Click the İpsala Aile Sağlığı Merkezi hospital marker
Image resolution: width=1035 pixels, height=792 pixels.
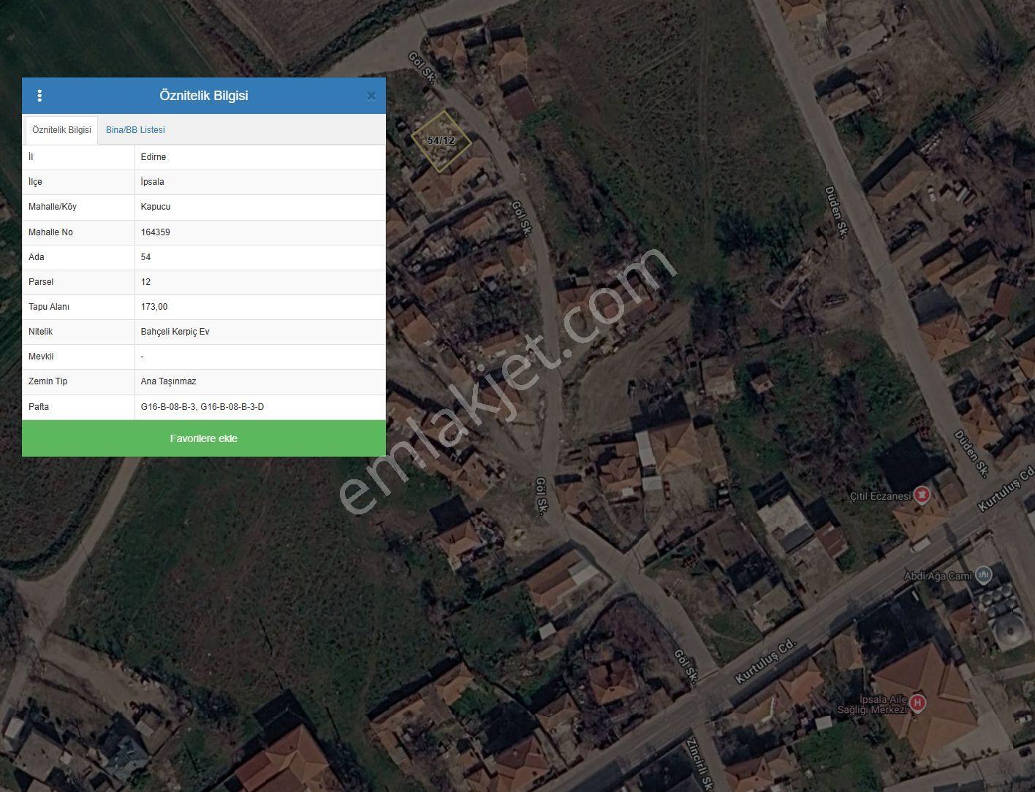tap(917, 704)
